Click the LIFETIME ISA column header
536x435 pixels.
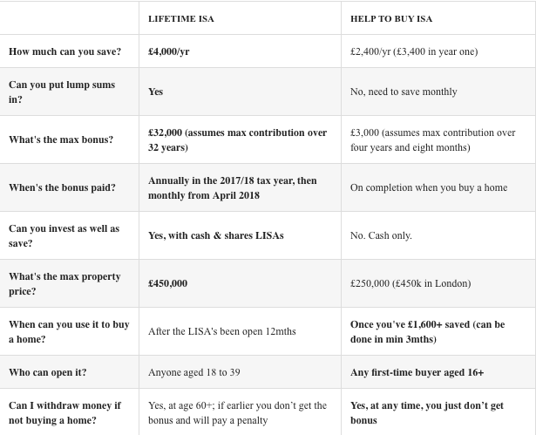point(180,19)
